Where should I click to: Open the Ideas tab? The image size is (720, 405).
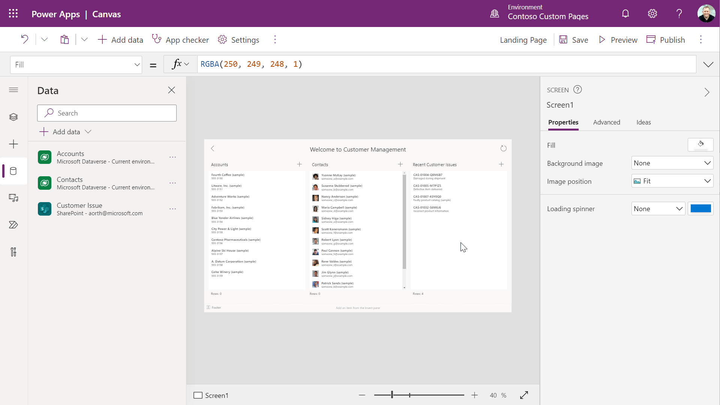[x=643, y=122]
